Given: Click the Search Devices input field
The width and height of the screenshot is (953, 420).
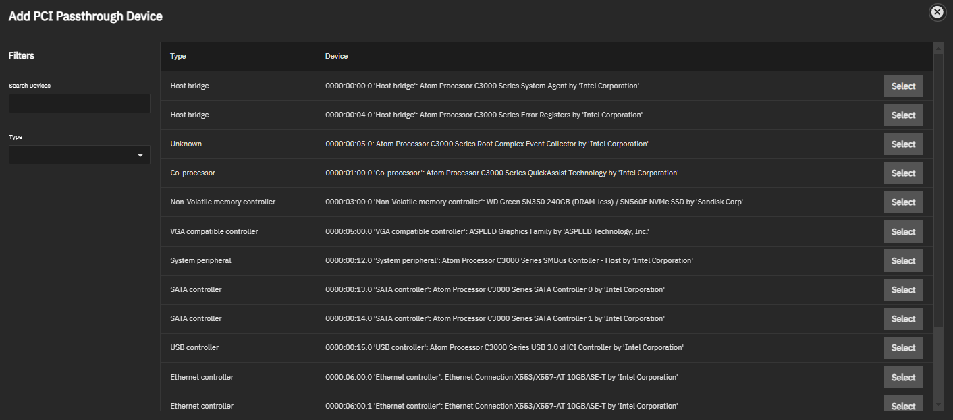Looking at the screenshot, I should [x=80, y=103].
